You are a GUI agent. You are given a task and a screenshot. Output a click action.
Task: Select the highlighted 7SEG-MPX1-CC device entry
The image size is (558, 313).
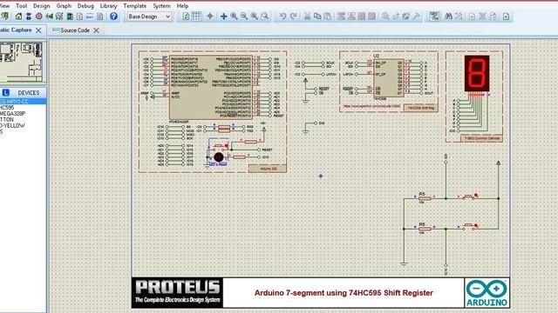coord(23,102)
